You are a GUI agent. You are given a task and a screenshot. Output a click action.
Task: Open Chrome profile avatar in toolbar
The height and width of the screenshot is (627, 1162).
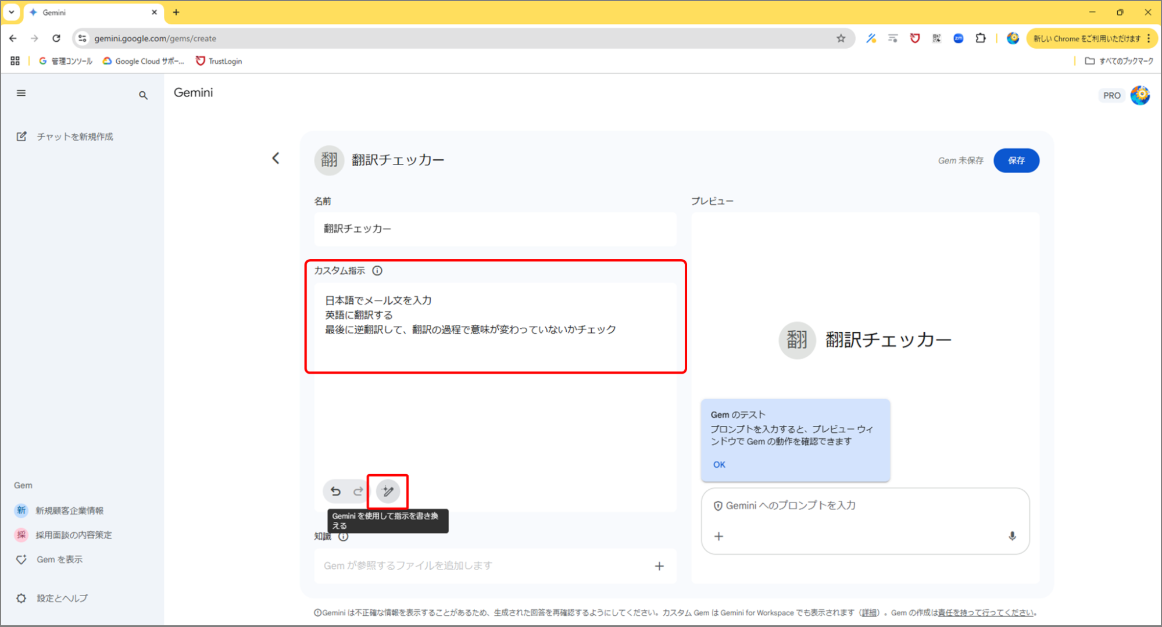1013,38
